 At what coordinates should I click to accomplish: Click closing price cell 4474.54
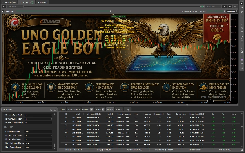tap(180, 122)
